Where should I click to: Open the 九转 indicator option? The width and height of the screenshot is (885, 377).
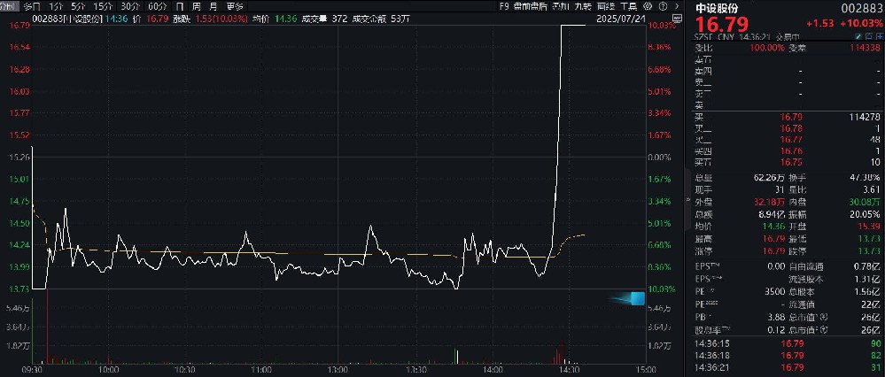point(583,6)
